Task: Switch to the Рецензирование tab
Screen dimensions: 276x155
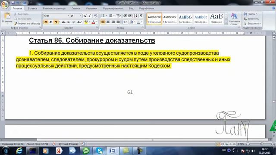Action: pyautogui.click(x=113, y=9)
